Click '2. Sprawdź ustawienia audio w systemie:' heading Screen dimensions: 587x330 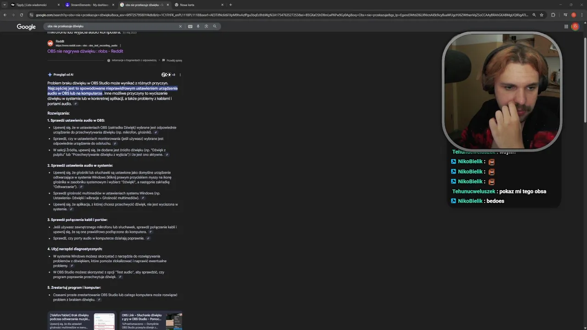click(80, 165)
